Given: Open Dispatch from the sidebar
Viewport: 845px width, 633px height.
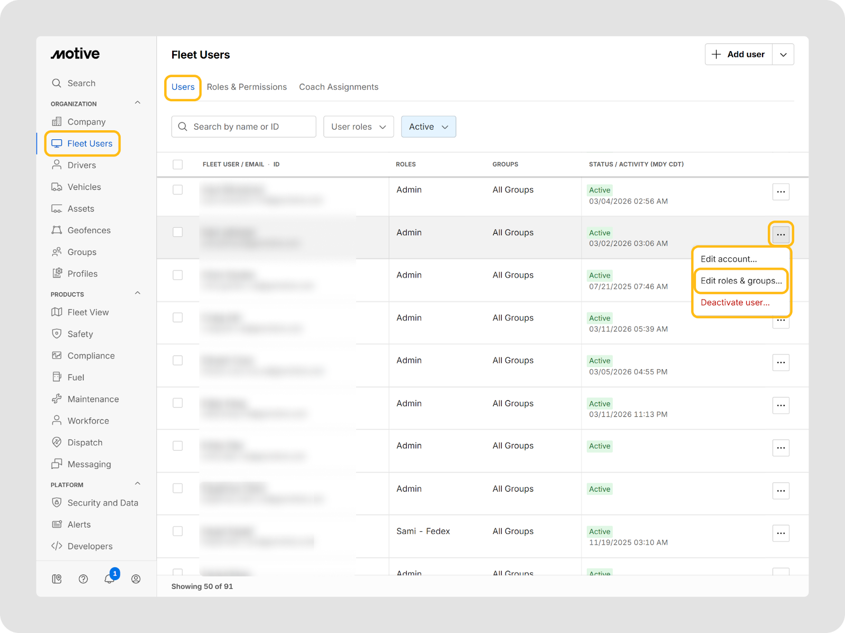Looking at the screenshot, I should pos(84,443).
